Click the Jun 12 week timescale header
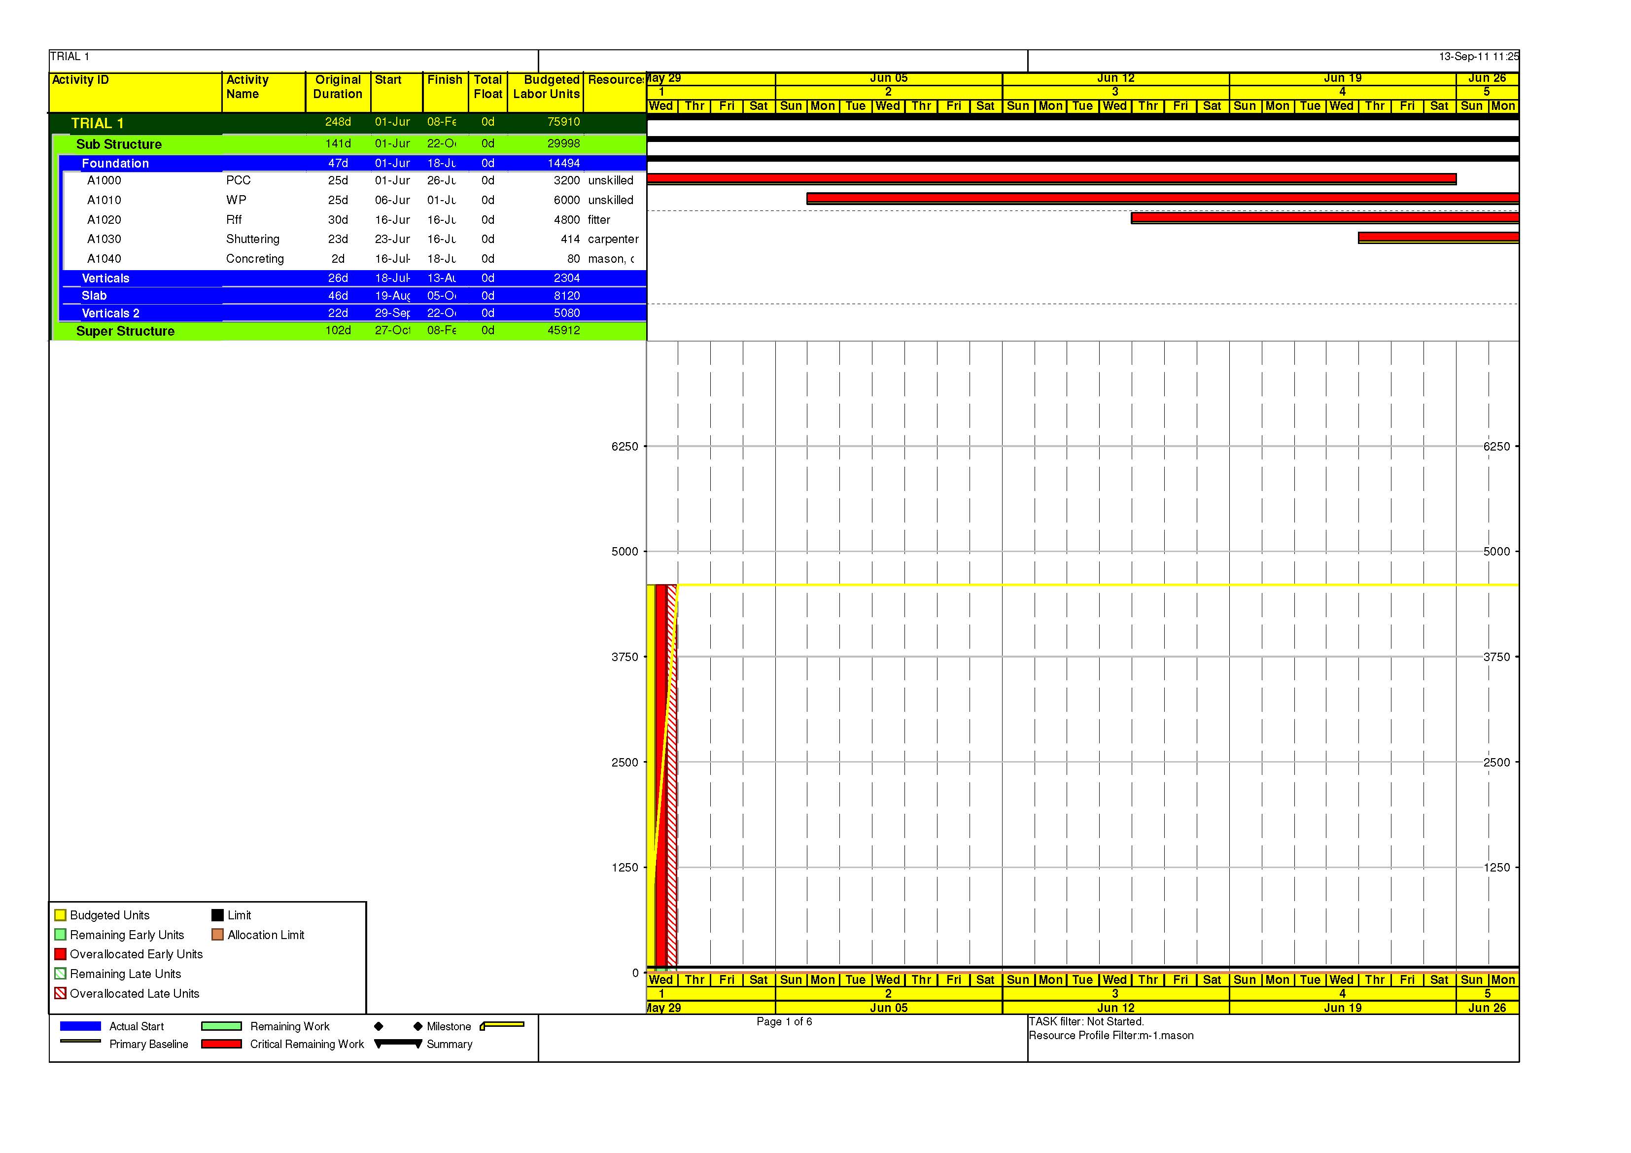The height and width of the screenshot is (1153, 1631). coord(1115,78)
